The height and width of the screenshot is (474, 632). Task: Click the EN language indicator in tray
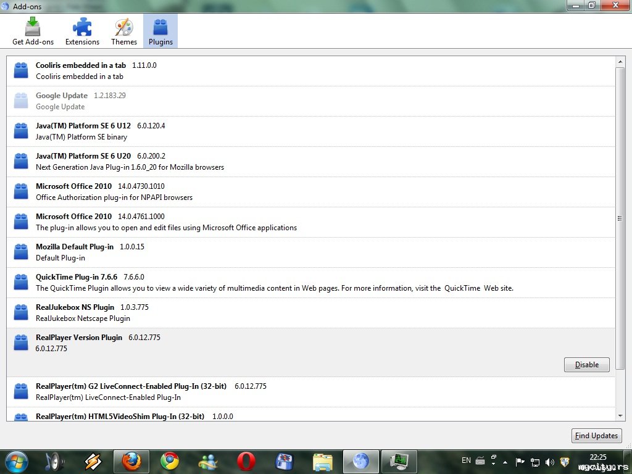tap(466, 460)
